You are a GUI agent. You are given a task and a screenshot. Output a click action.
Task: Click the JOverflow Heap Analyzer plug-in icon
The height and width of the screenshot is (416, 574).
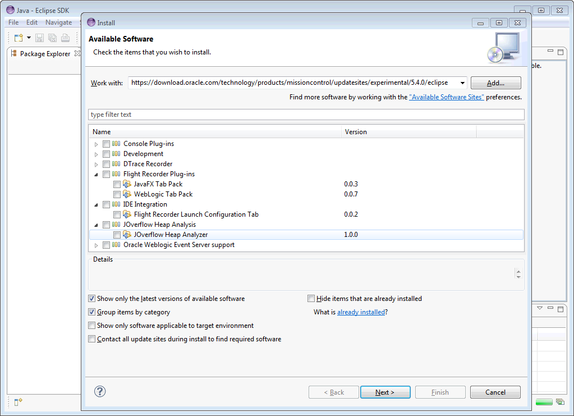[x=127, y=235]
